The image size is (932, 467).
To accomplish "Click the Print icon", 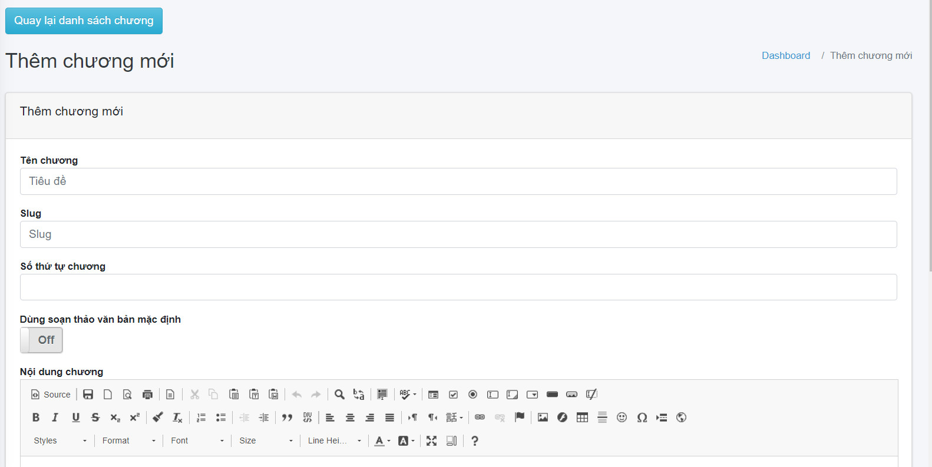I will 147,395.
